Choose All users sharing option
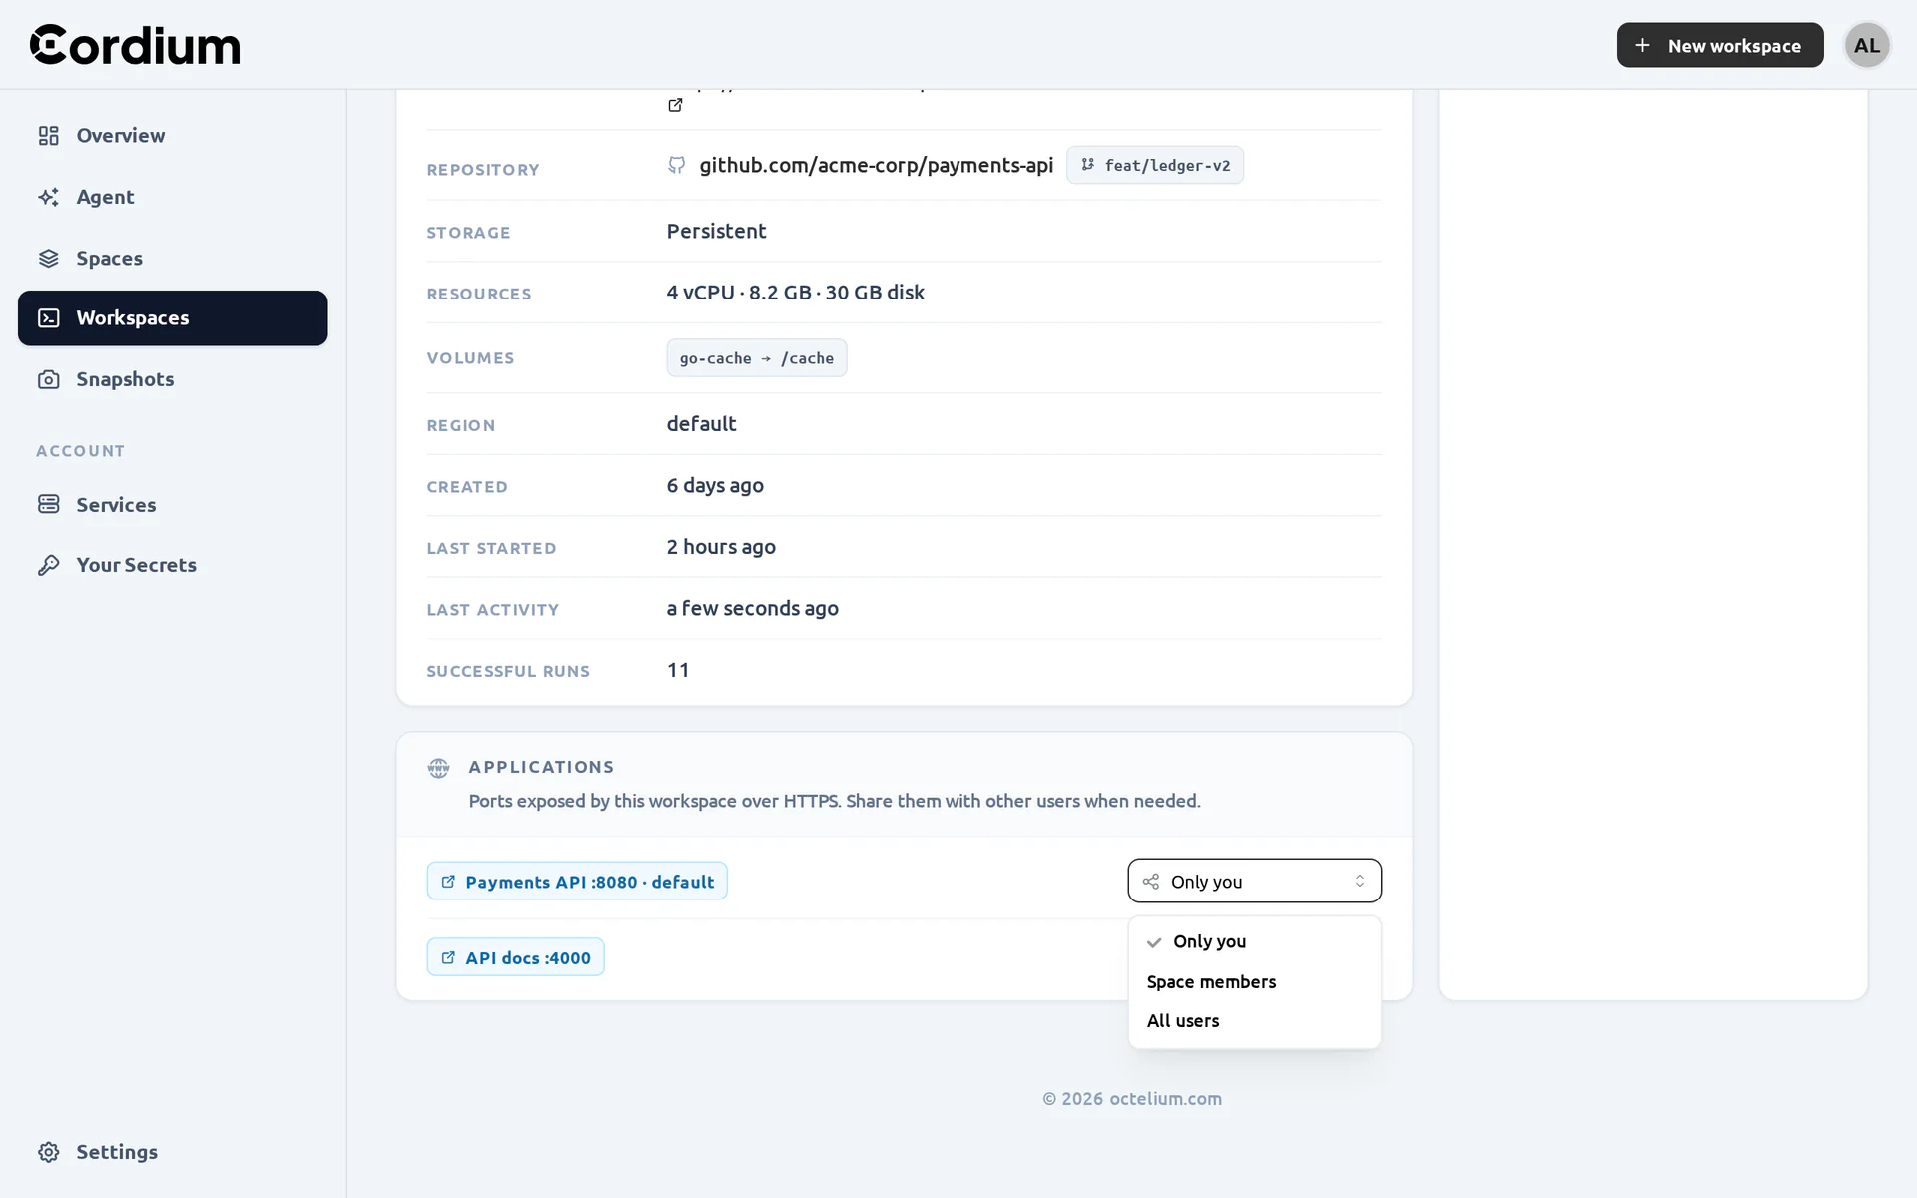 pos(1254,1020)
